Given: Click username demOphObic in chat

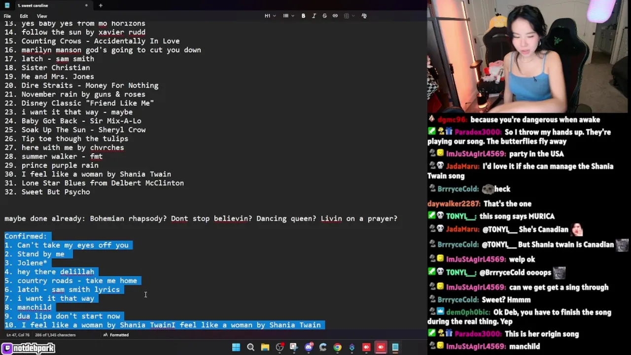Looking at the screenshot, I should click(468, 312).
